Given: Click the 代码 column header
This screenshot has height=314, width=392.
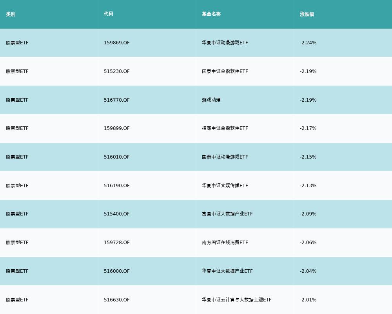Looking at the screenshot, I should tap(109, 14).
